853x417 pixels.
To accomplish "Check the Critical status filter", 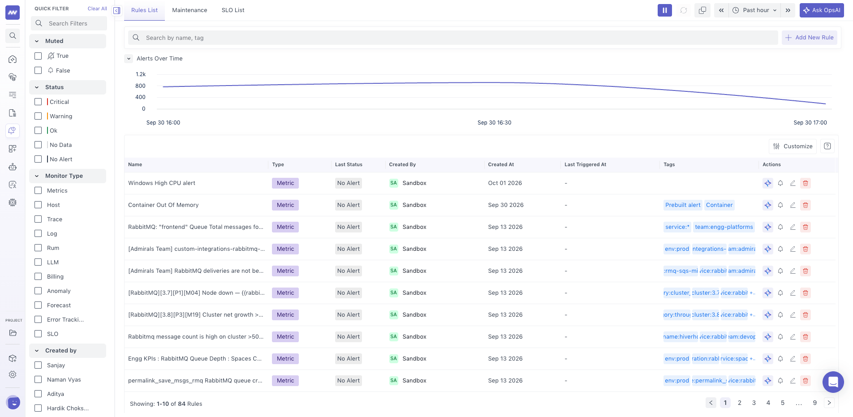I will (x=38, y=102).
